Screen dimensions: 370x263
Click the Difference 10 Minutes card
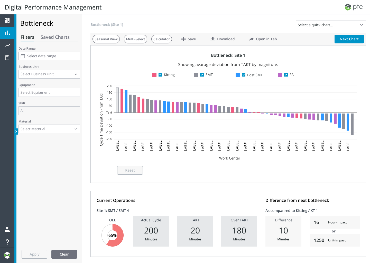pos(283,231)
